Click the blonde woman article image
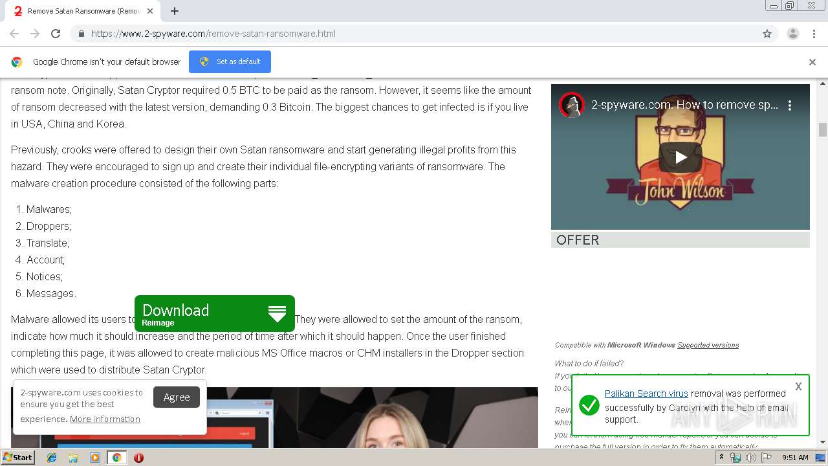 coord(275,417)
